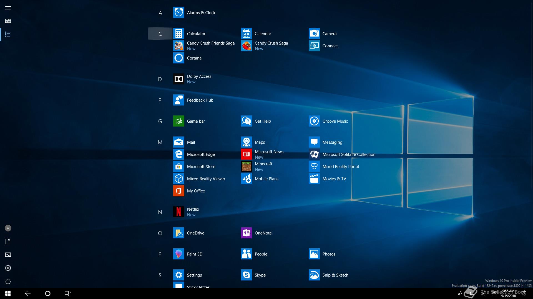Screen dimensions: 533x299
Task: Open Snip & Sketch icon
Action: [314, 275]
